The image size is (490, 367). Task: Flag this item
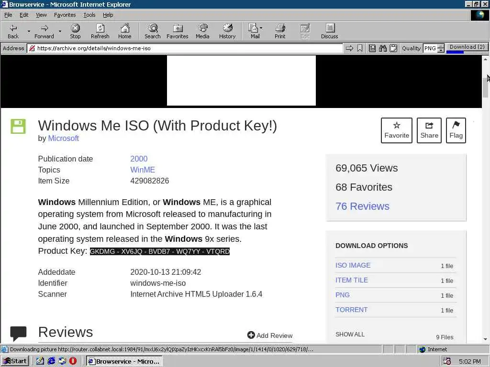coord(456,130)
